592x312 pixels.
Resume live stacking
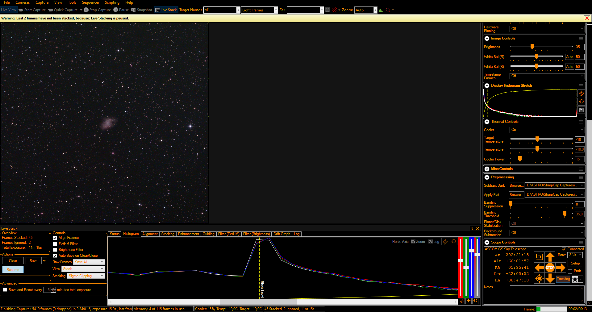point(13,270)
